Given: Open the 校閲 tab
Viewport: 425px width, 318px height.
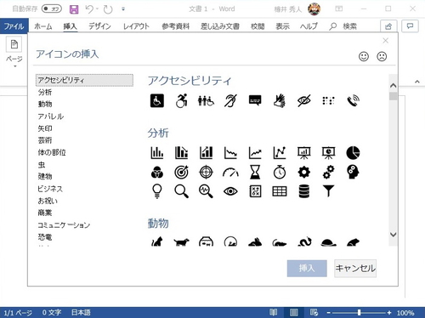Looking at the screenshot, I should pos(258,26).
